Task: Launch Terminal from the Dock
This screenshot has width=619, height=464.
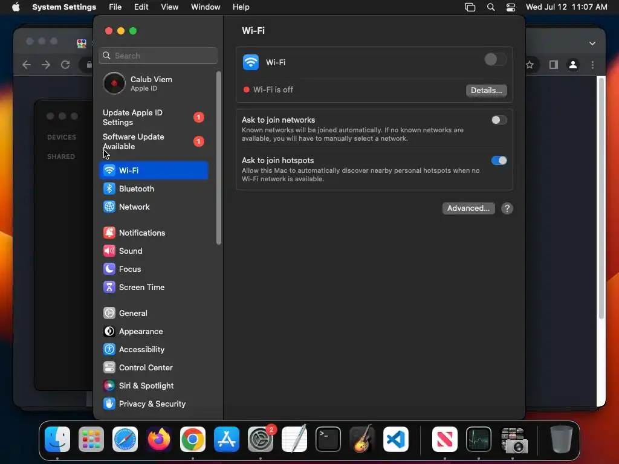Action: (x=328, y=439)
